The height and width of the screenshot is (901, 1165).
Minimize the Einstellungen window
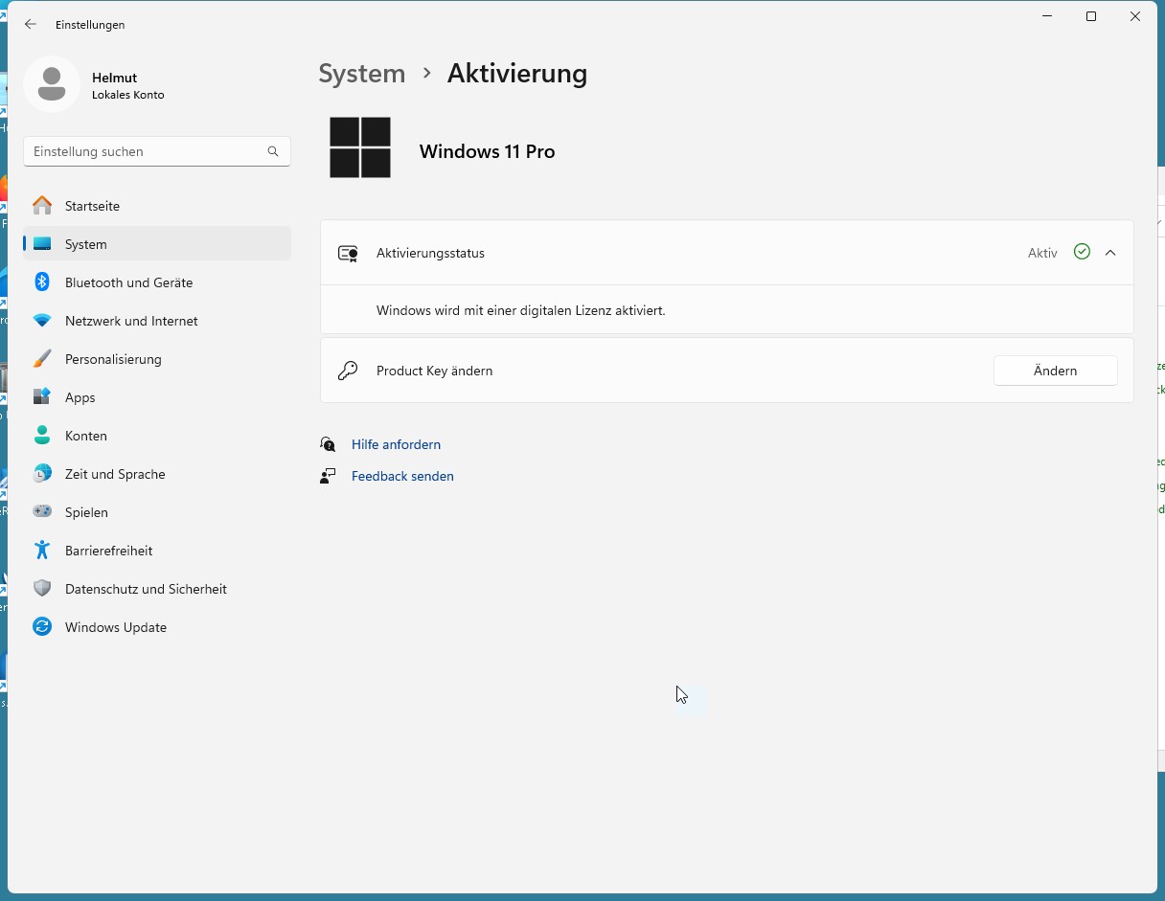[x=1047, y=16]
